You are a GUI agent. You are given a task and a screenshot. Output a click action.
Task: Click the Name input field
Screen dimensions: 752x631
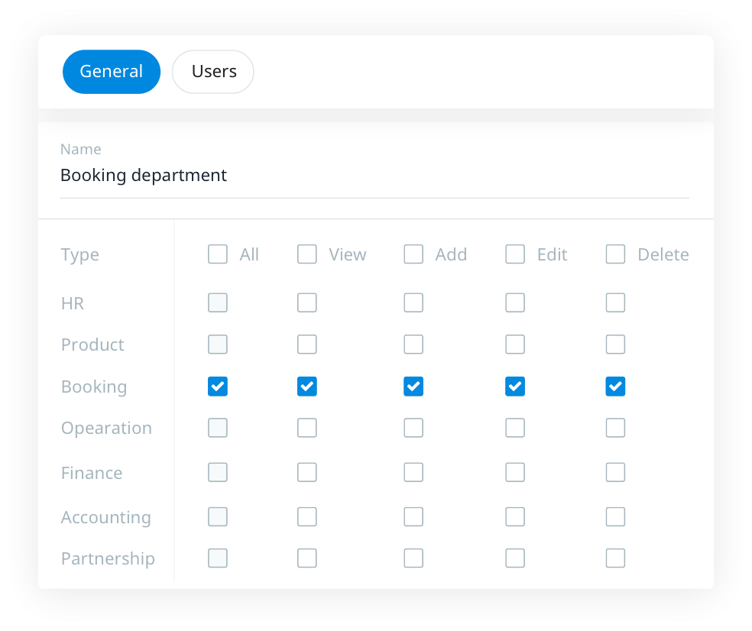[374, 176]
